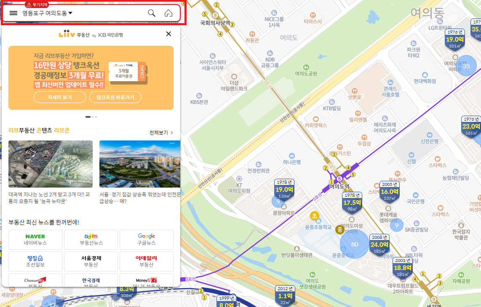This screenshot has height=307, width=481.
Task: Open 네이버뉴스 news link
Action: coord(35,240)
